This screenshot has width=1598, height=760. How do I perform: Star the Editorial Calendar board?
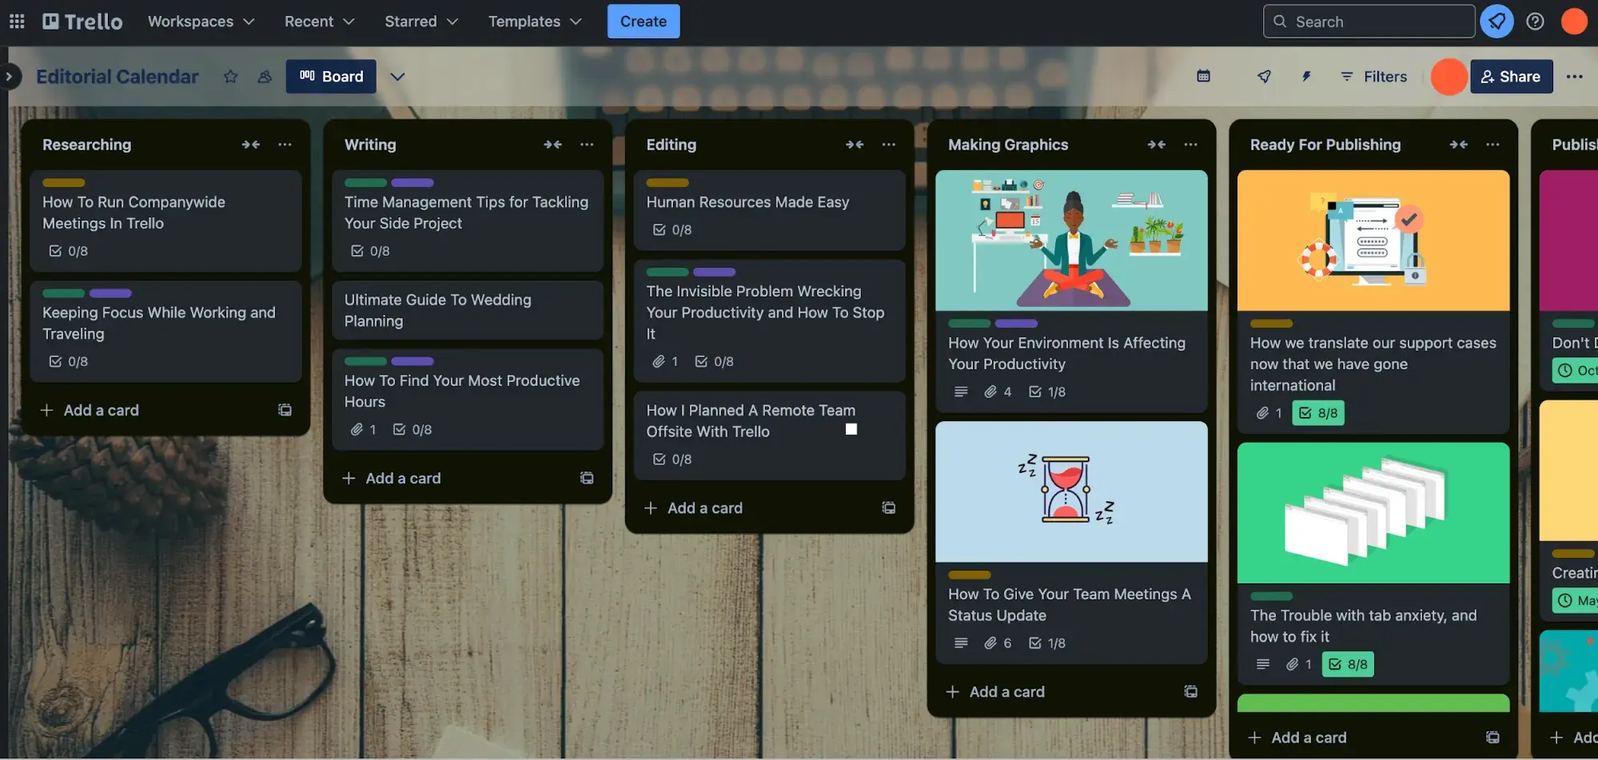[230, 77]
